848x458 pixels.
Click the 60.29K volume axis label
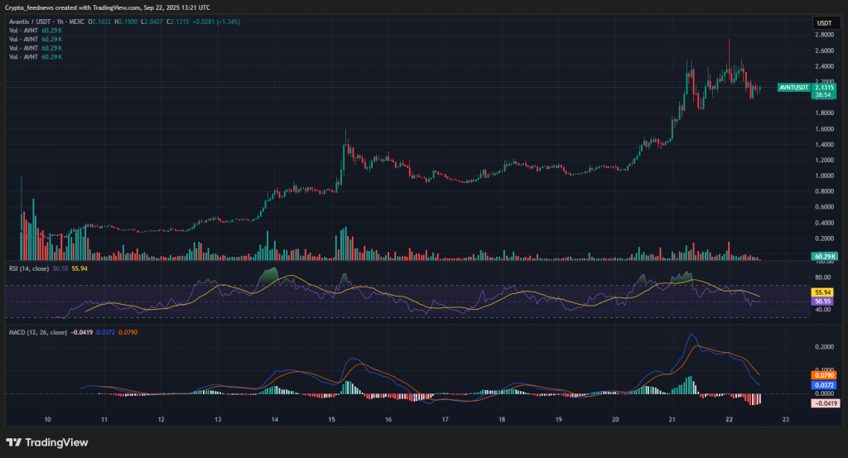823,257
